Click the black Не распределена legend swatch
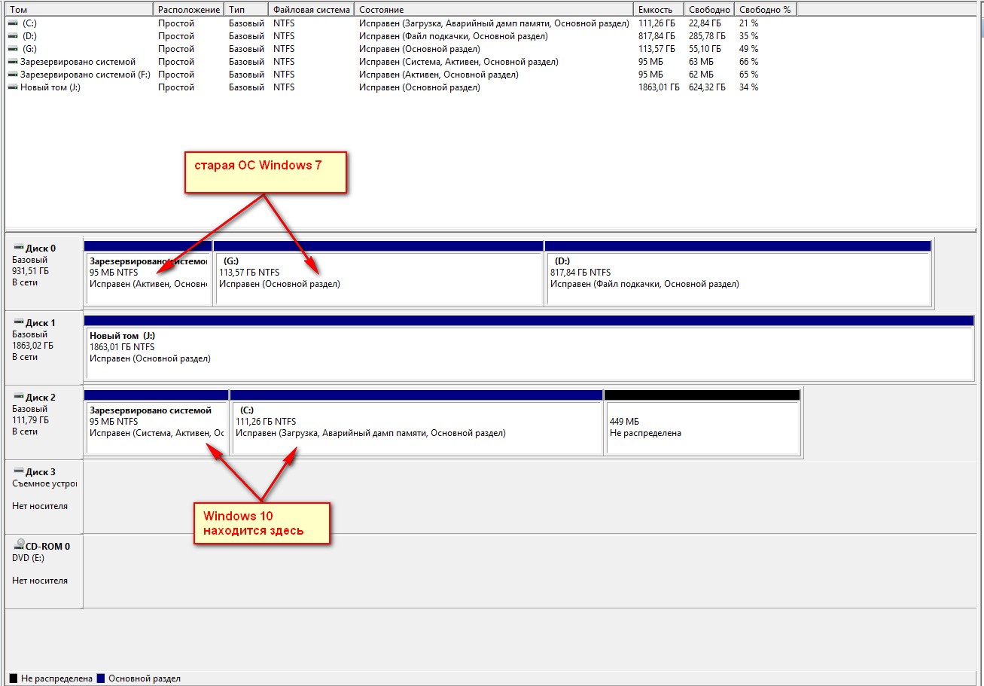Image resolution: width=984 pixels, height=686 pixels. [14, 678]
